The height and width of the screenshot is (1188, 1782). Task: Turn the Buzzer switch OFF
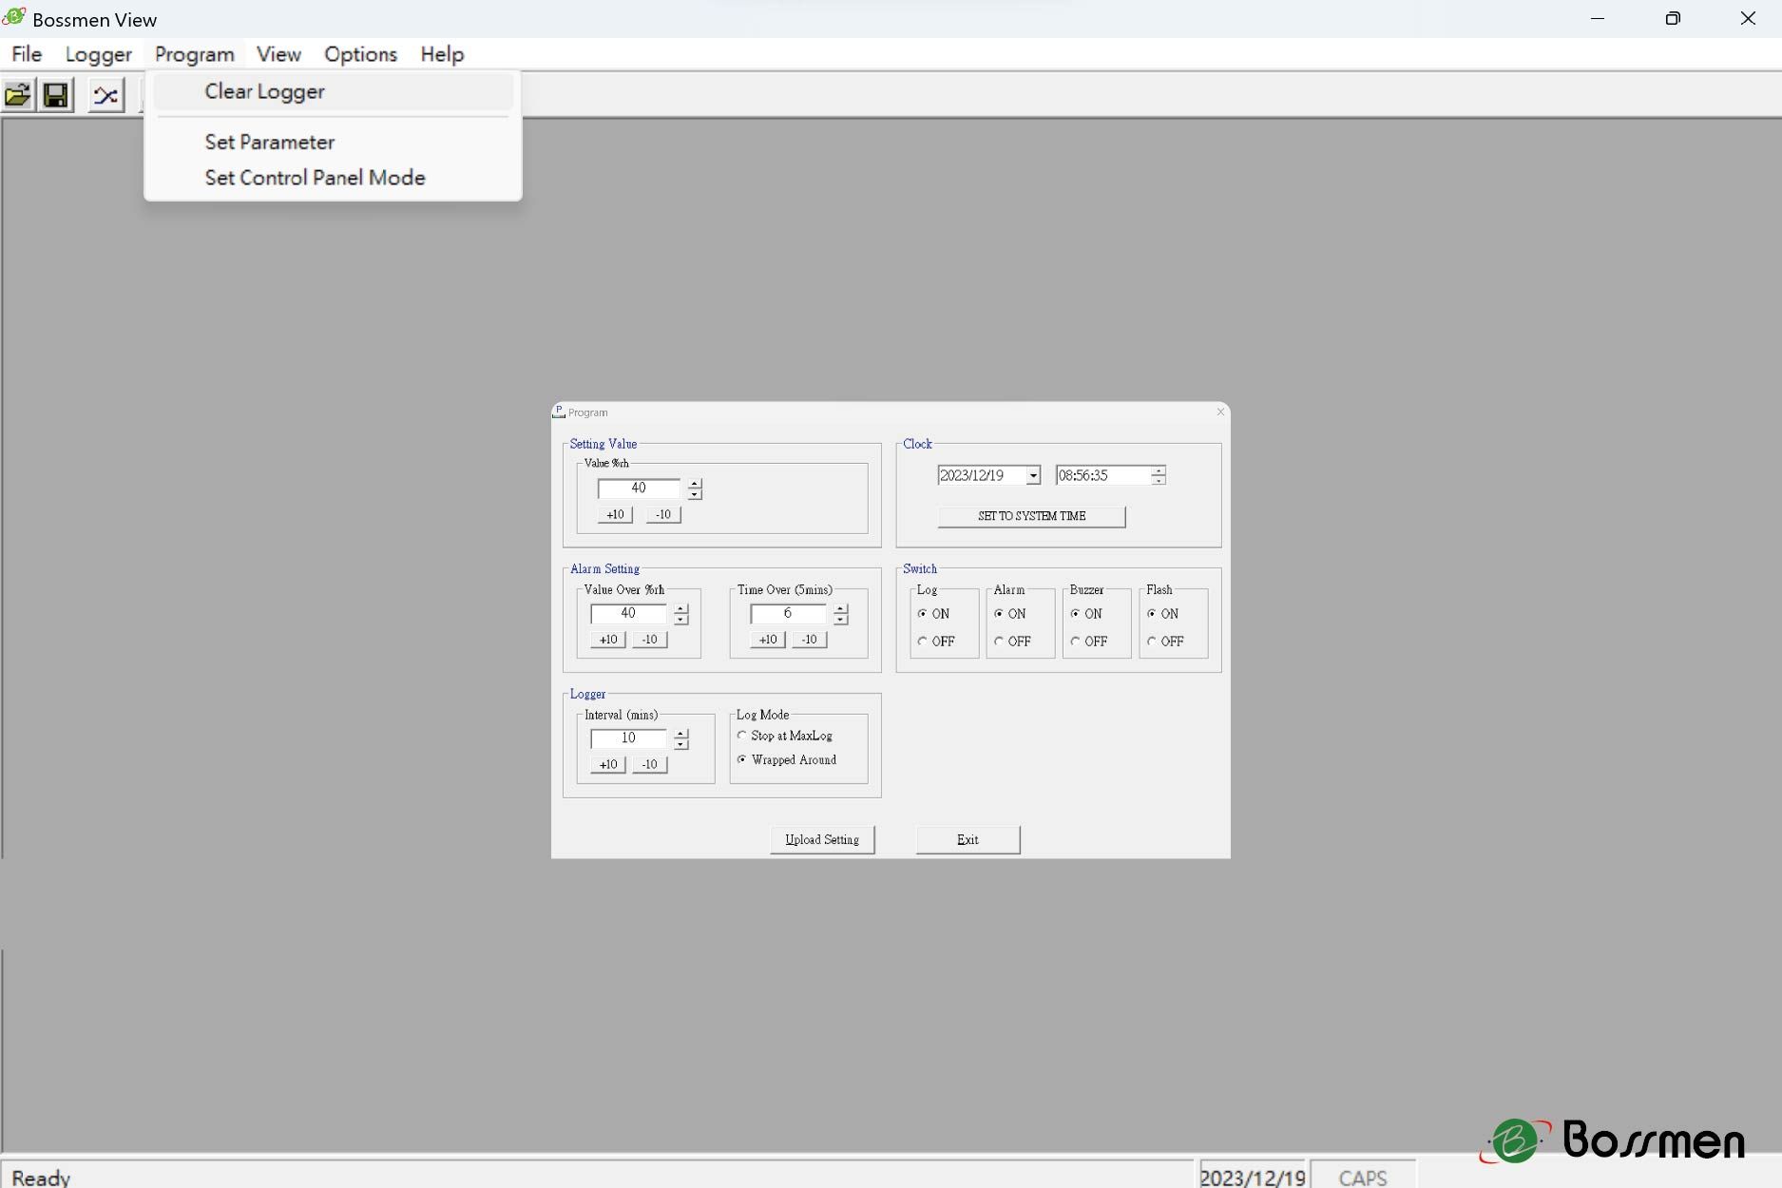[x=1075, y=642]
